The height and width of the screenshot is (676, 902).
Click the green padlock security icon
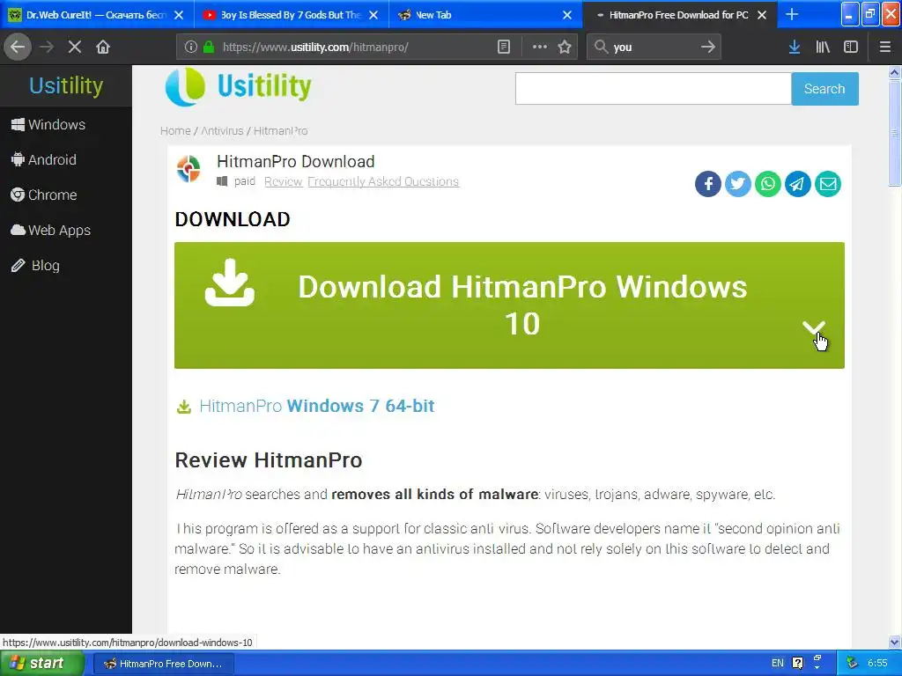(209, 47)
